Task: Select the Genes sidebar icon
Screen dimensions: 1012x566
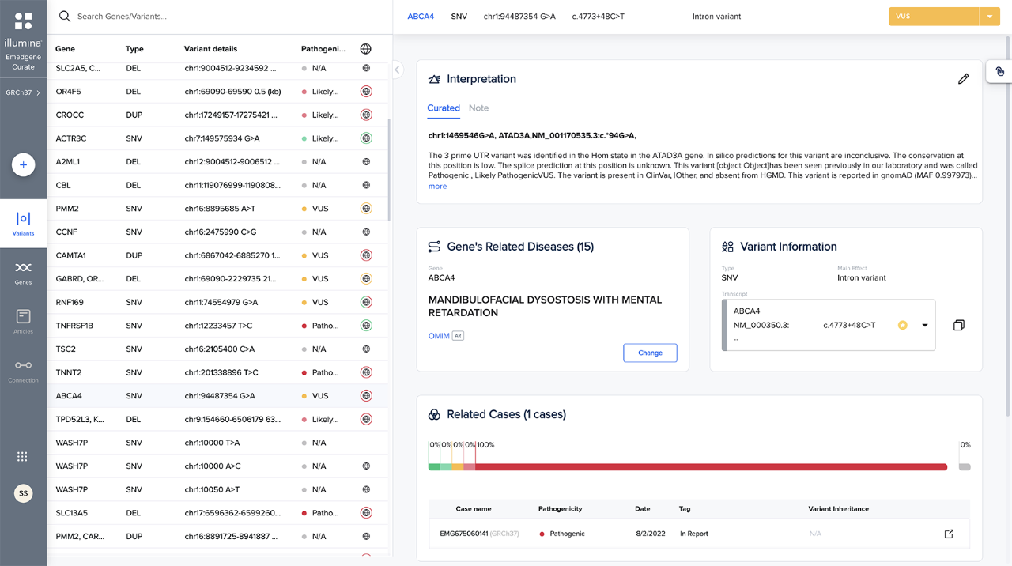Action: click(23, 267)
